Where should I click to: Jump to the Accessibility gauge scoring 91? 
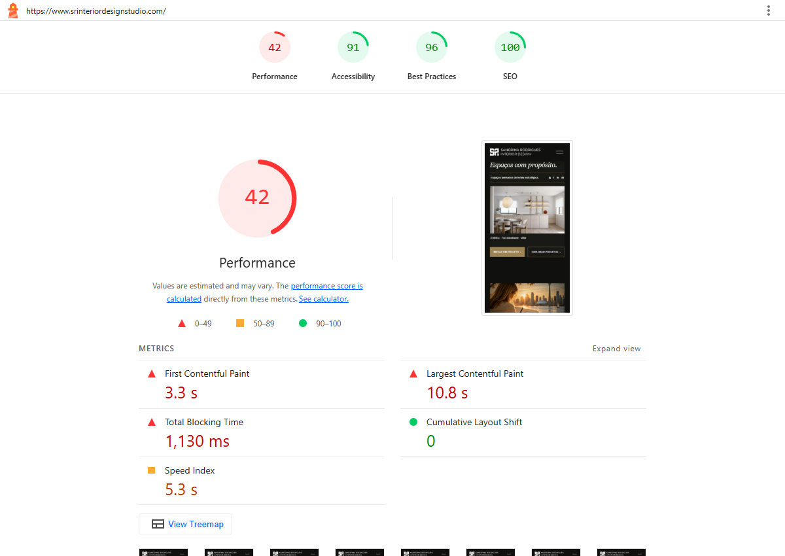[353, 56]
